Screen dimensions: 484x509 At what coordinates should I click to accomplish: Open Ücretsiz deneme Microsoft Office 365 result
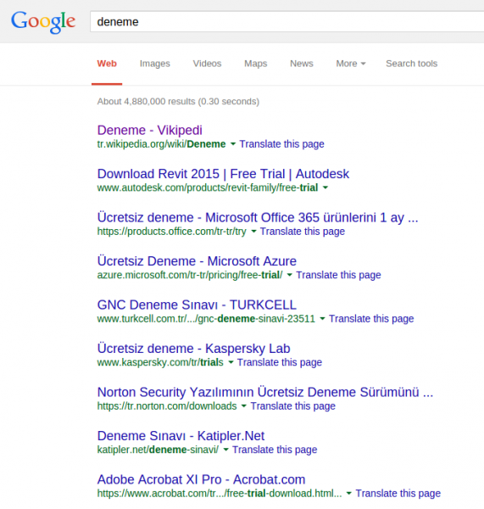point(258,217)
